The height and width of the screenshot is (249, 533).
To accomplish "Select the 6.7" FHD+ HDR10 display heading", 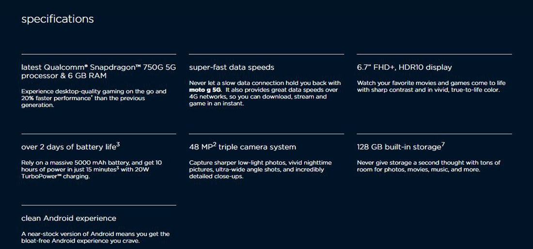I will tap(404, 67).
